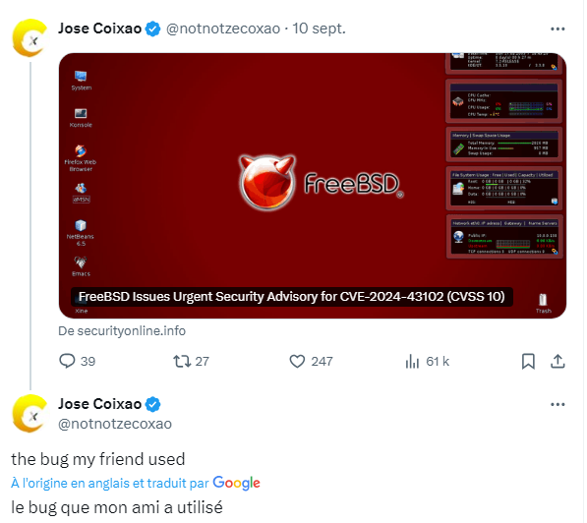Toggle the Google translation notice
This screenshot has width=587, height=523.
(136, 483)
